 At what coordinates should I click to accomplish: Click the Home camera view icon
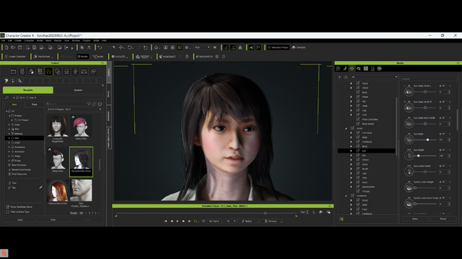(x=157, y=47)
